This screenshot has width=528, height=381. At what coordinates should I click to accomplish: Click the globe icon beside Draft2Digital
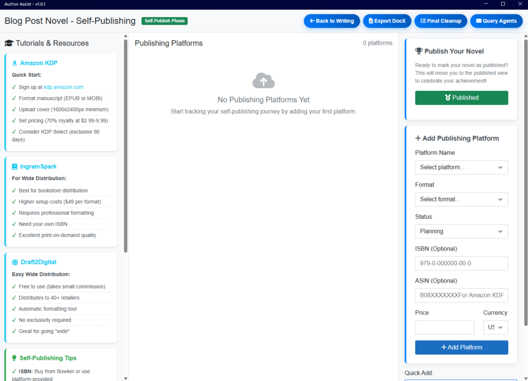click(x=14, y=262)
